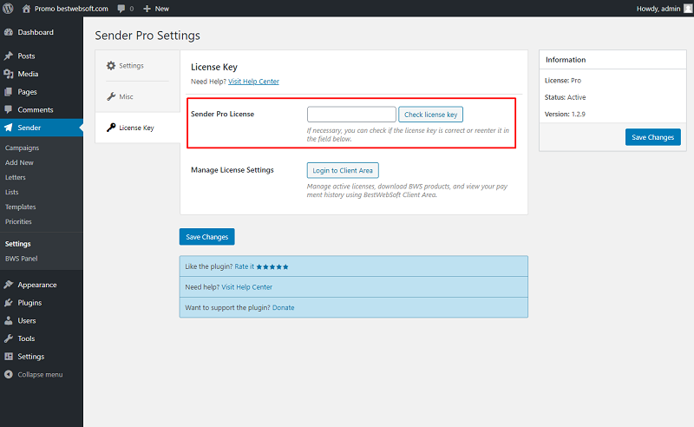Open Visit Help Center link under License Key
The height and width of the screenshot is (427, 694).
click(253, 82)
